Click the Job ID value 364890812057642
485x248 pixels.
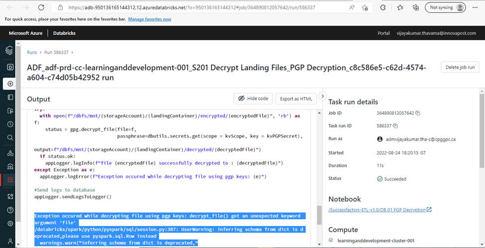pos(395,113)
